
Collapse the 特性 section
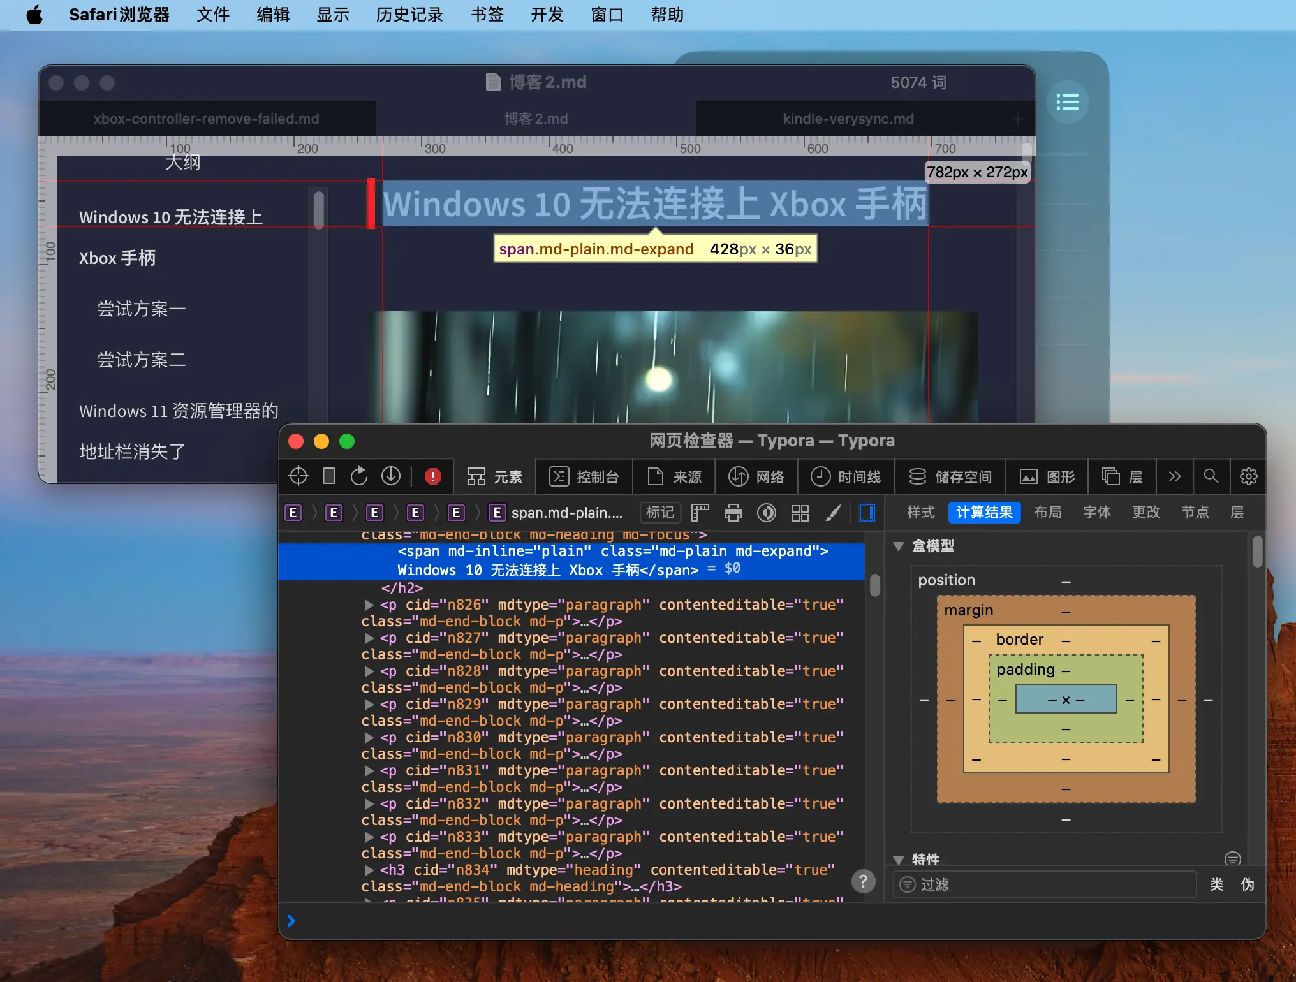[899, 860]
